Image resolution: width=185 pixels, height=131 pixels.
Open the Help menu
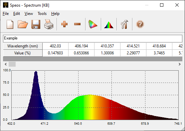point(55,14)
